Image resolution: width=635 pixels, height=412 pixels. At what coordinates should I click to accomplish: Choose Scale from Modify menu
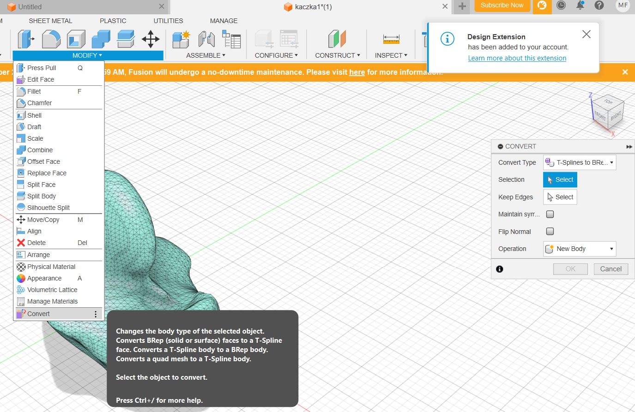coord(59,138)
